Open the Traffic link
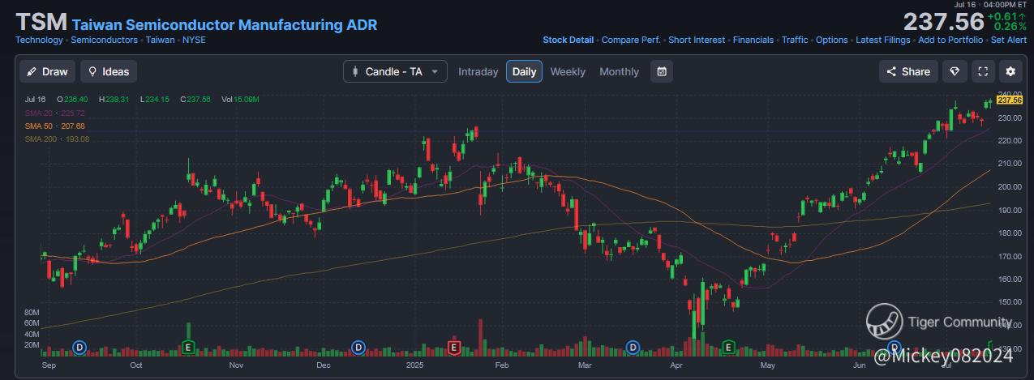Screen dimensions: 1034x380 tap(795, 40)
